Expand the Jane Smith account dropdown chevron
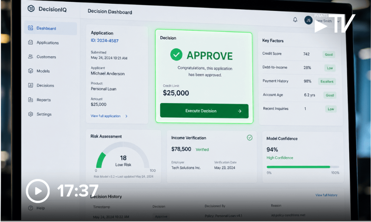The height and width of the screenshot is (222, 371). tap(338, 21)
